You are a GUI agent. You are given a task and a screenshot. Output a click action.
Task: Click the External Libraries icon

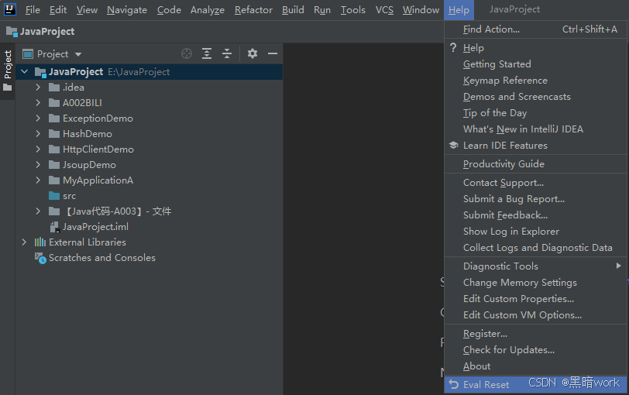coord(40,242)
